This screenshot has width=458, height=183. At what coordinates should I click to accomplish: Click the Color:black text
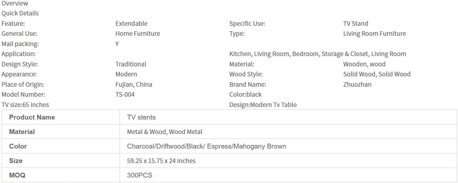point(245,95)
